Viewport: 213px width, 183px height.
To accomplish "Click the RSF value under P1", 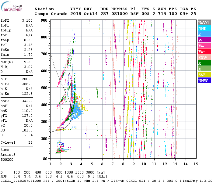I will [134, 14].
